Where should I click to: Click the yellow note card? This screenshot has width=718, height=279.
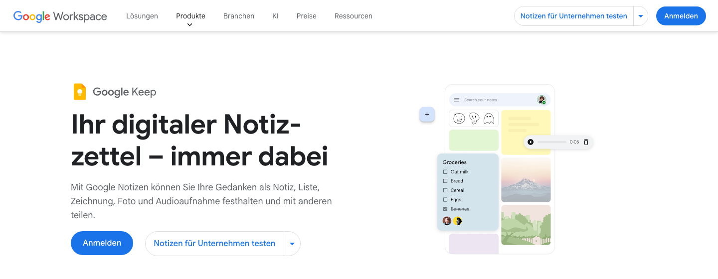click(526, 132)
